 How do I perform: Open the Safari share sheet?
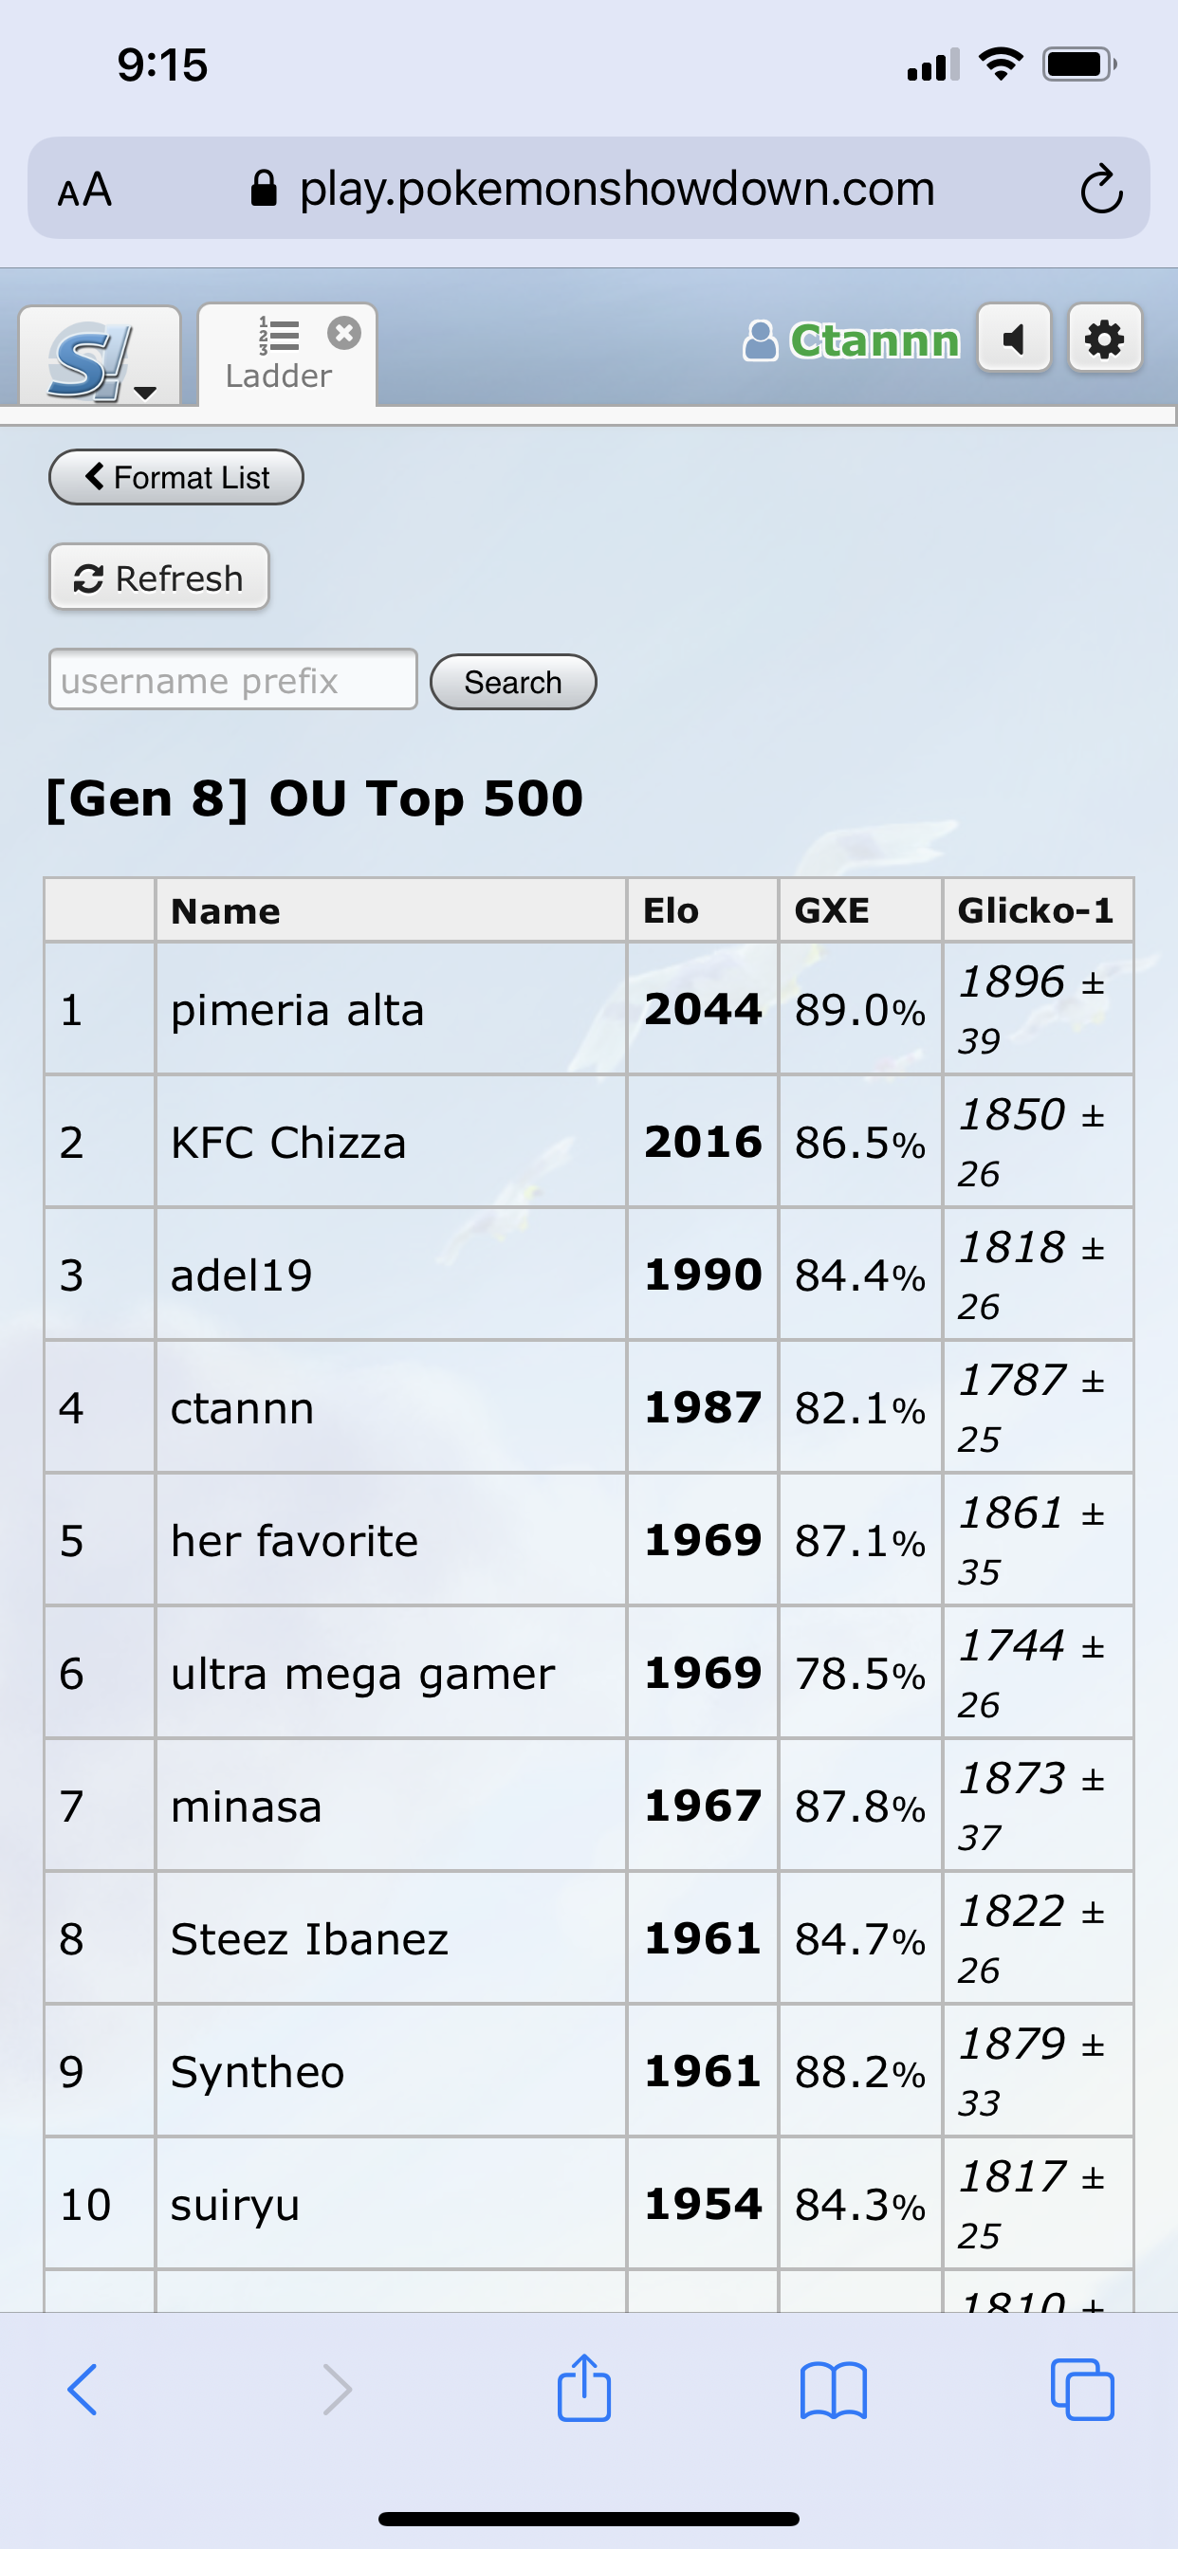pos(584,2388)
